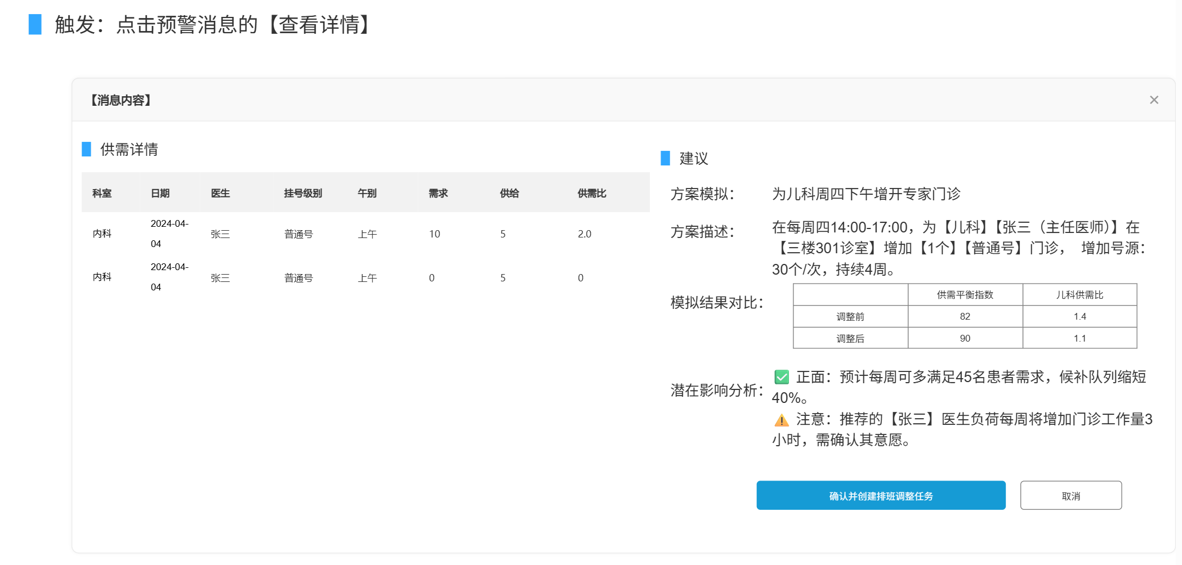Select the 供需比 column header
Viewport: 1182px width, 565px height.
[x=591, y=193]
